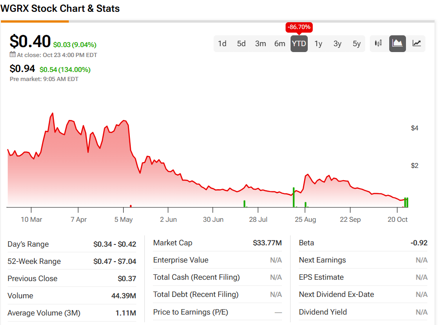Pick the 3y time range
Image resolution: width=439 pixels, height=325 pixels.
pyautogui.click(x=337, y=43)
